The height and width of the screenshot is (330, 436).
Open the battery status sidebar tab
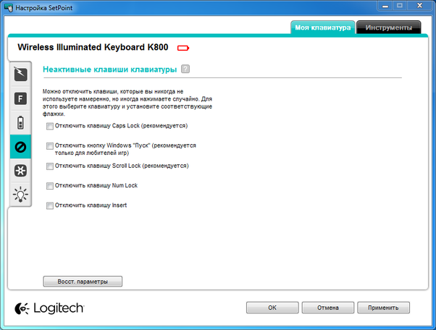tap(20, 122)
